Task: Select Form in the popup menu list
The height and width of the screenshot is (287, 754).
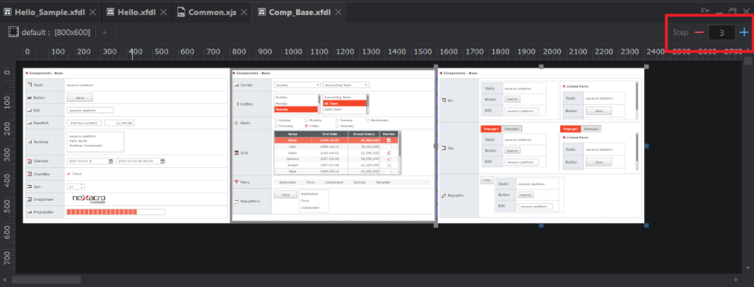Action: (304, 200)
